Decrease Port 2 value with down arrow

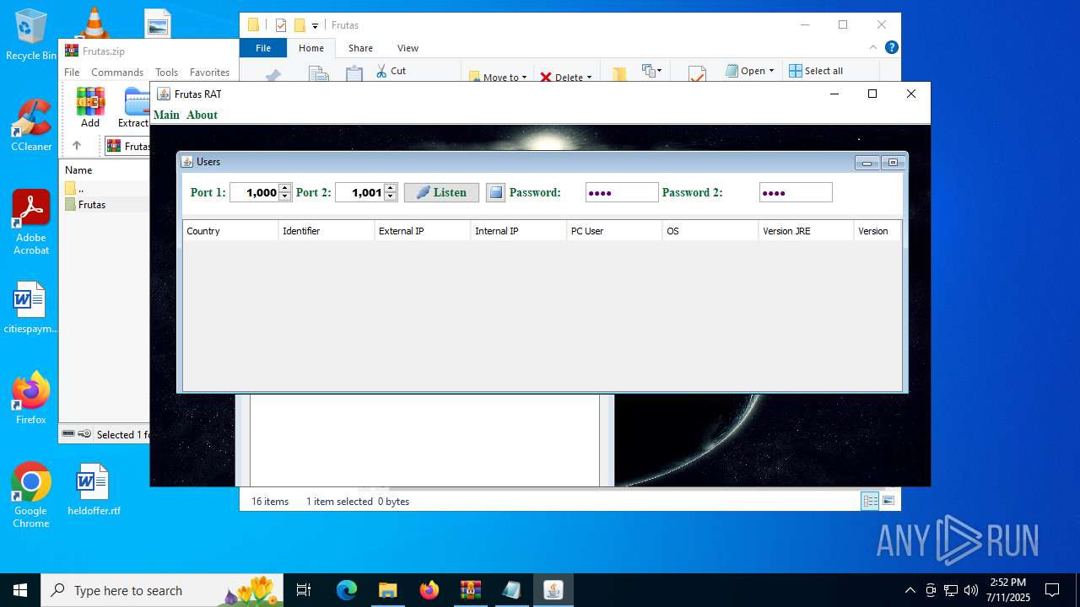390,196
